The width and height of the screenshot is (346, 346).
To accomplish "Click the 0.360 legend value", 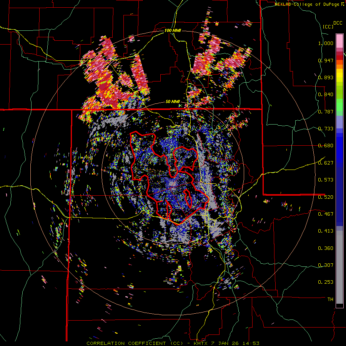I will tap(326, 248).
